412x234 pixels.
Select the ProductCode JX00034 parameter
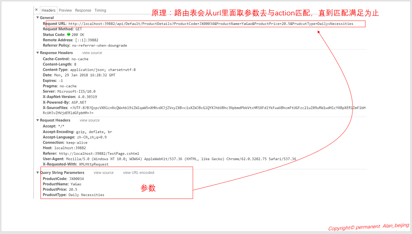(77, 179)
